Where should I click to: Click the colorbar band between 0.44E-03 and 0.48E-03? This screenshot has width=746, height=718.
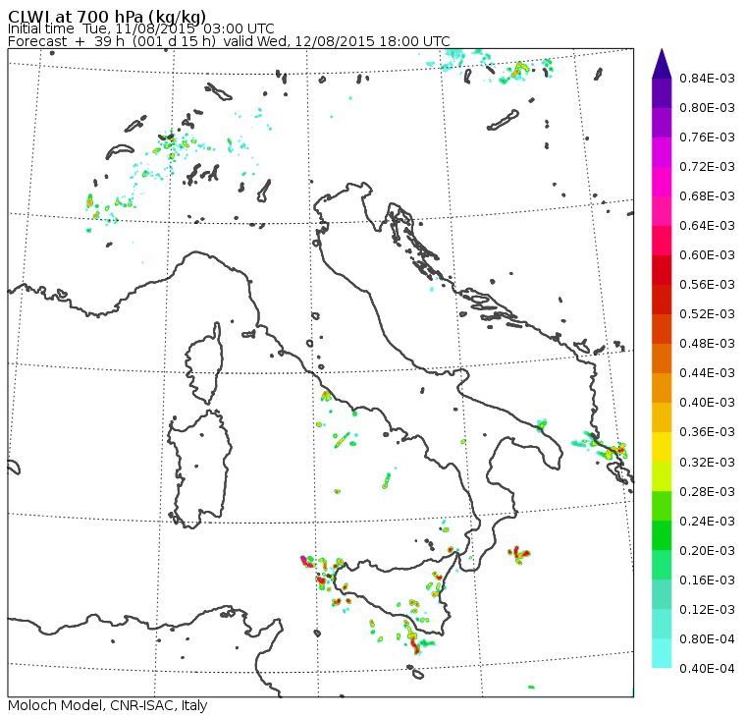(x=662, y=359)
